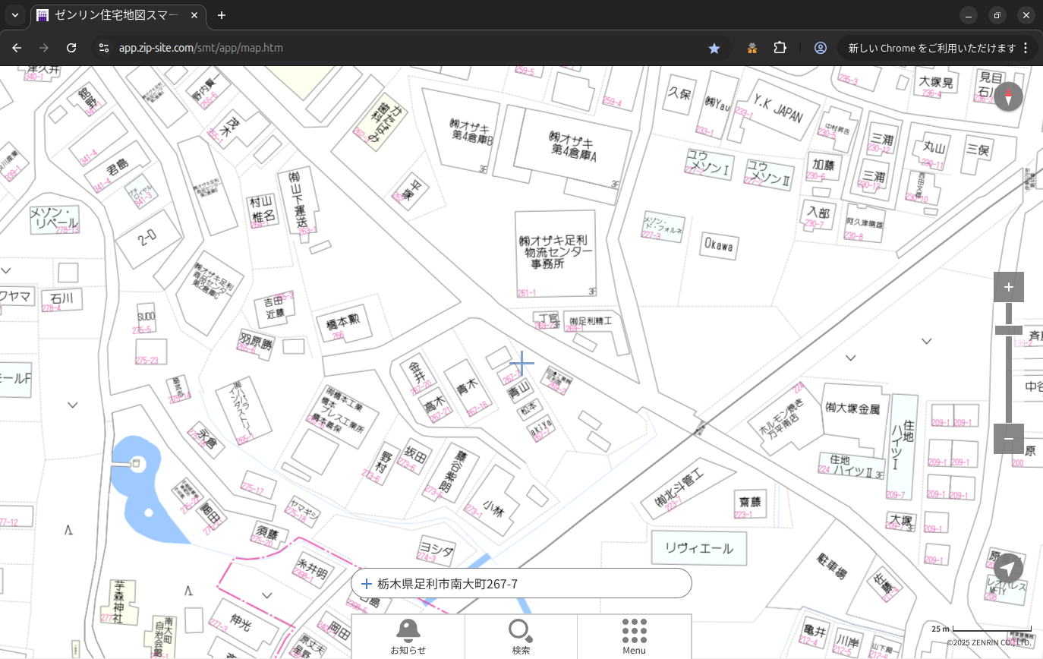The image size is (1043, 659).
Task: Bookmark this page with star icon
Action: (714, 48)
